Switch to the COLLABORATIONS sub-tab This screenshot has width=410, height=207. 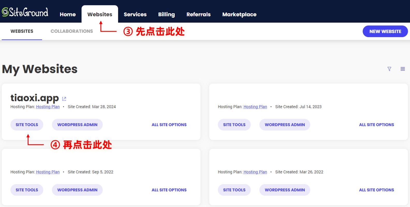pos(72,31)
